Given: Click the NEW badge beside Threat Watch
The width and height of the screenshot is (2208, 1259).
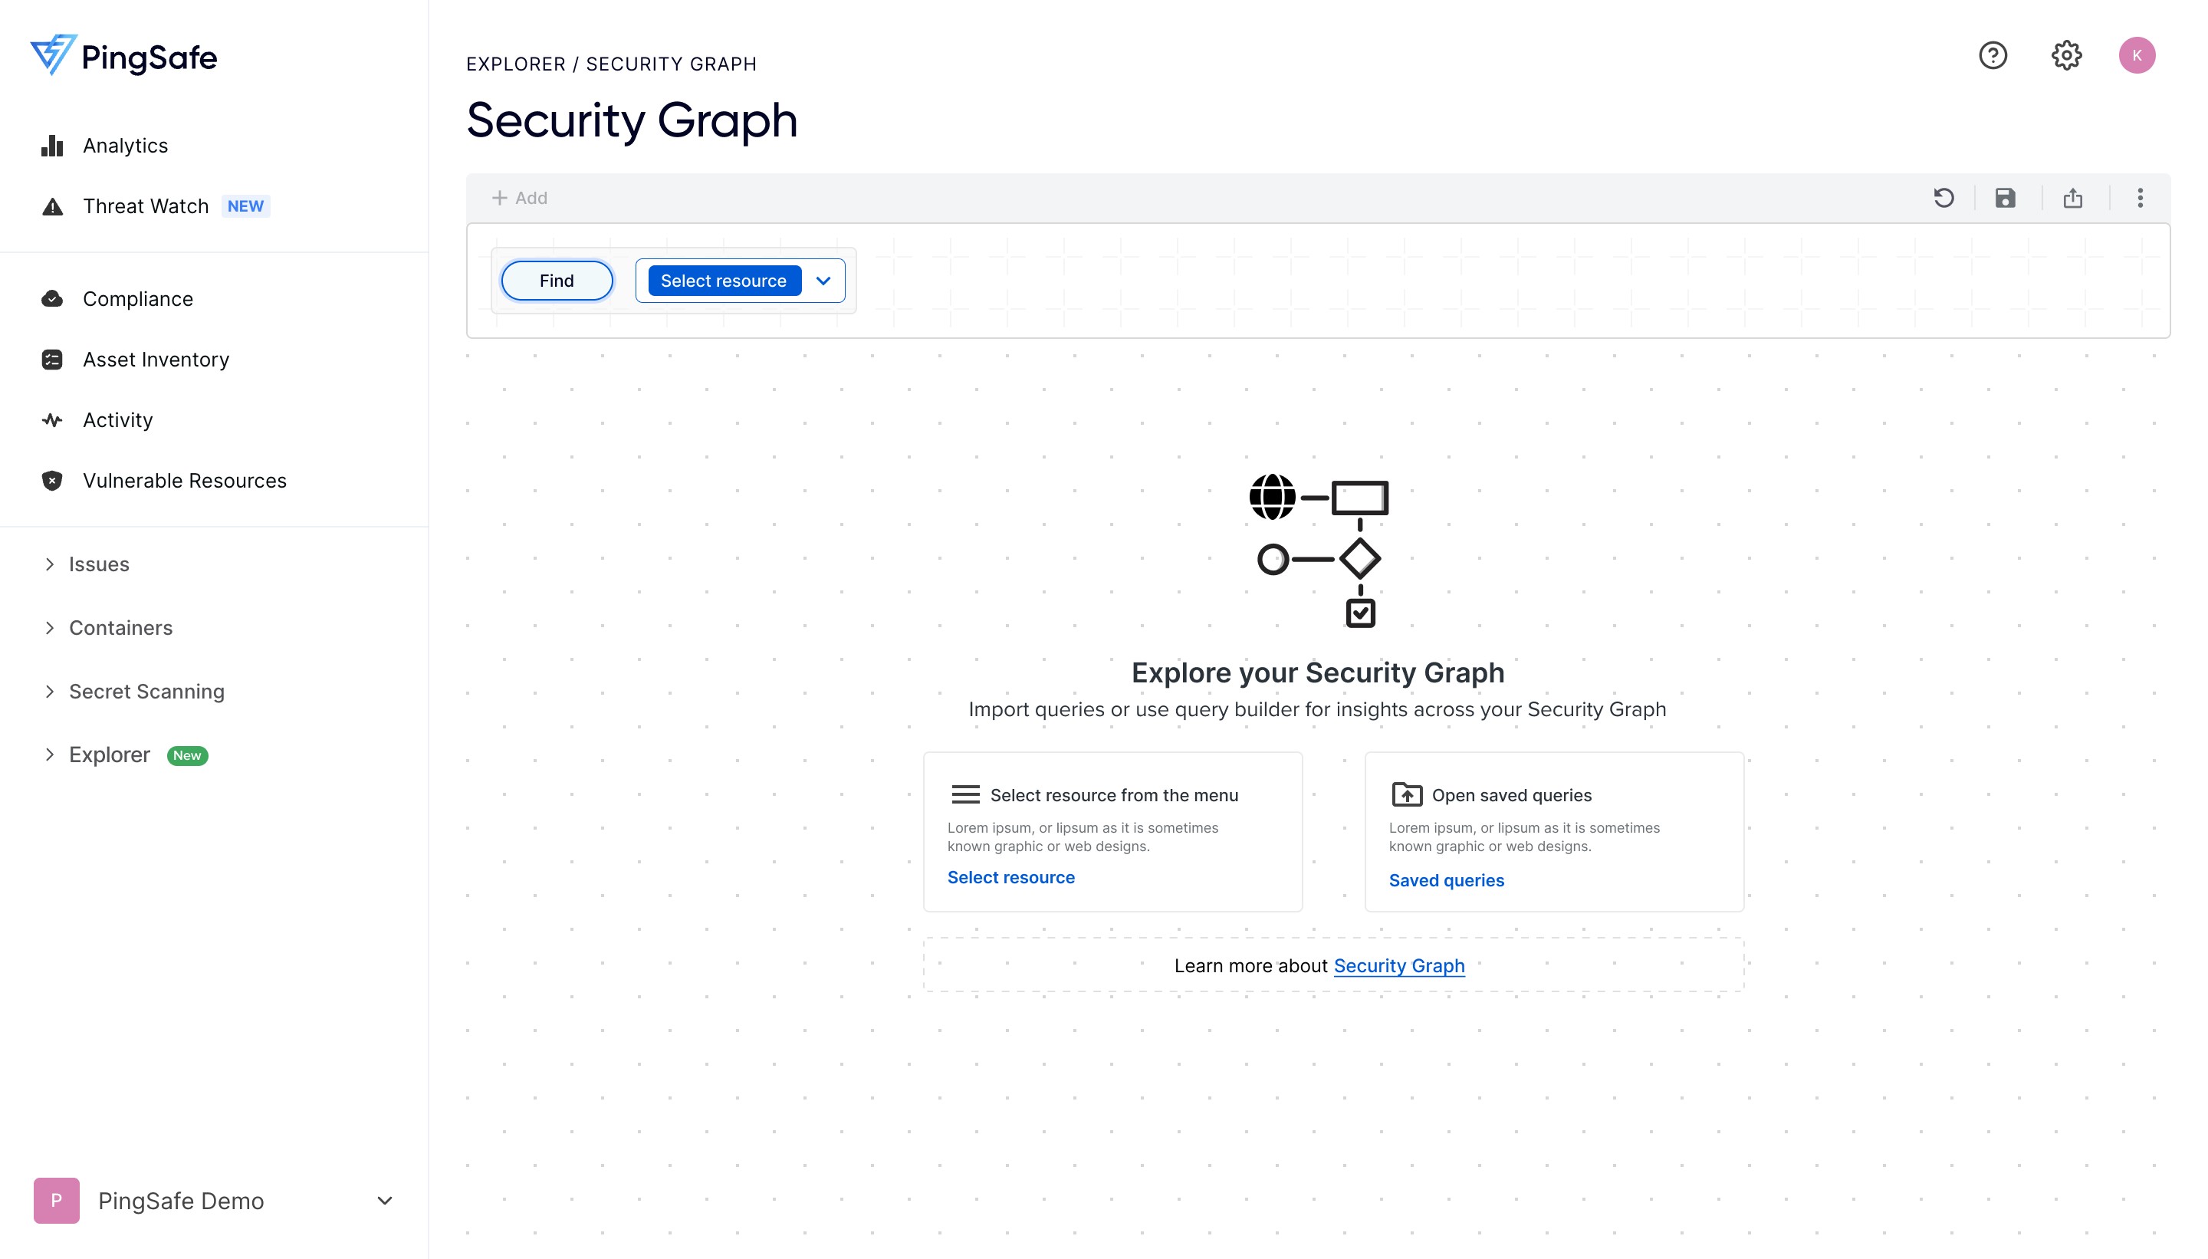Looking at the screenshot, I should pos(245,205).
